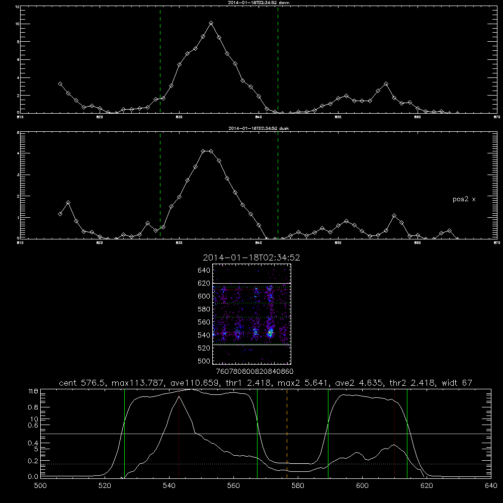This screenshot has height=503, width=503.
Task: Click the highest peak diamond in dawn plot
Action: coord(211,23)
